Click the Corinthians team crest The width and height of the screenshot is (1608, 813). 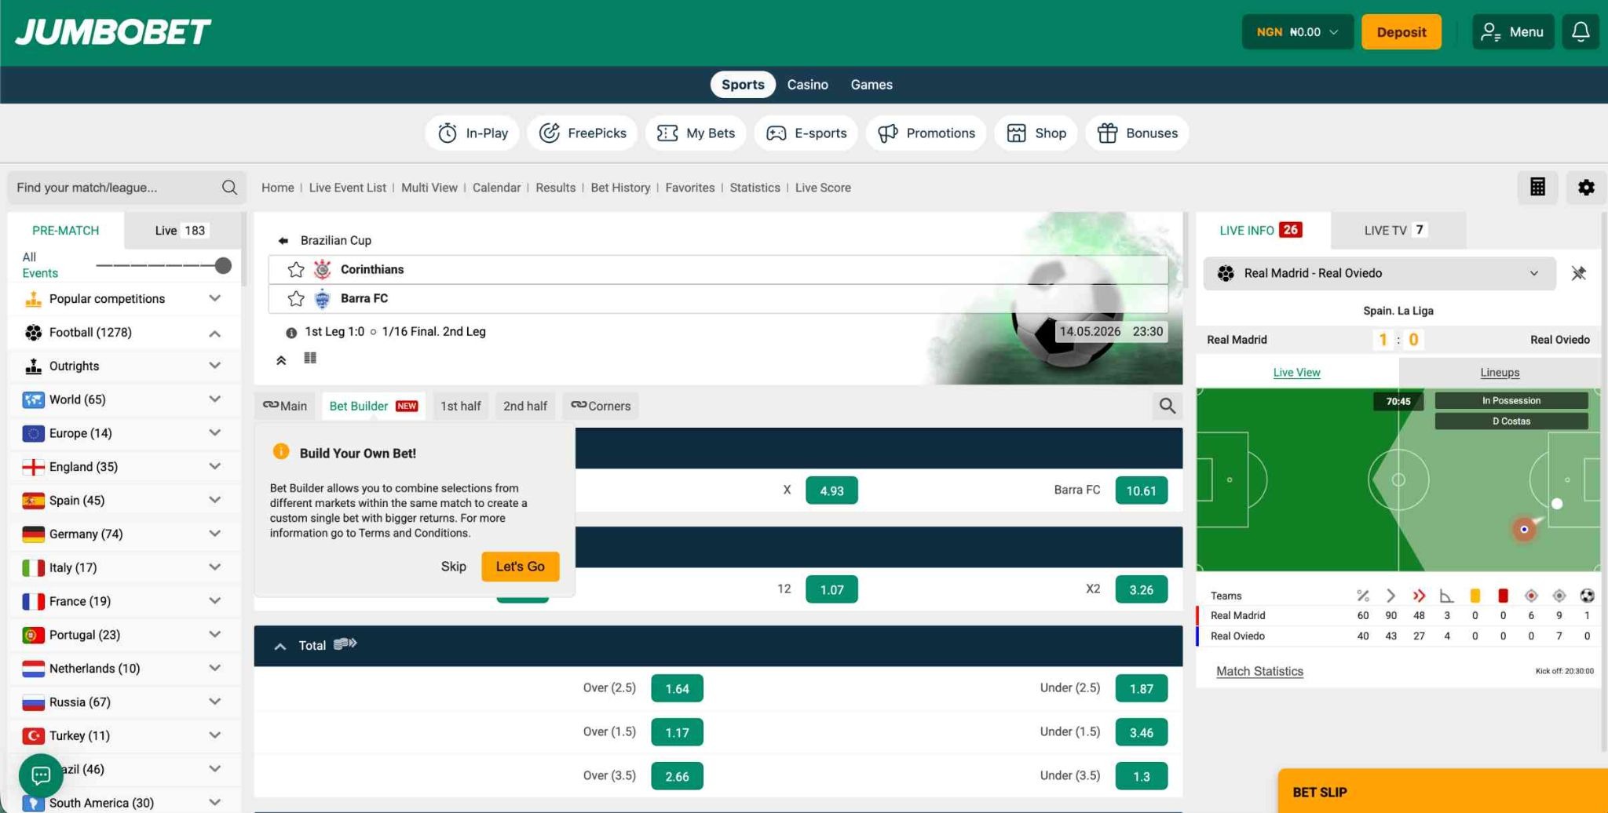click(x=322, y=269)
